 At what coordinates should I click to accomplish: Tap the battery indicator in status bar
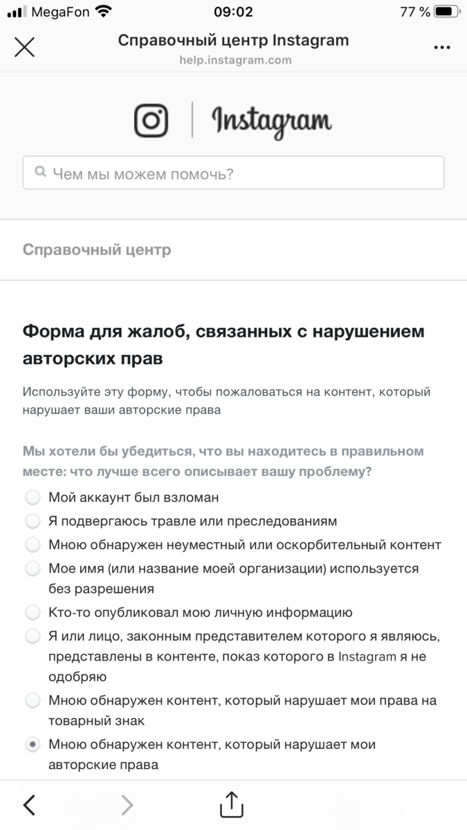pos(443,11)
